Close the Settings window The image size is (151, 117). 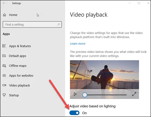click(148, 3)
